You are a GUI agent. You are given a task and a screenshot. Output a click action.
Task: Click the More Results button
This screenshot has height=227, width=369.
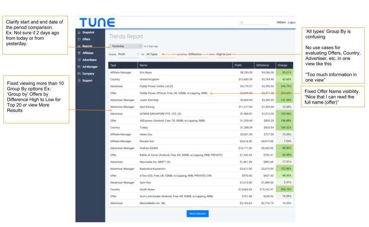[197, 213]
